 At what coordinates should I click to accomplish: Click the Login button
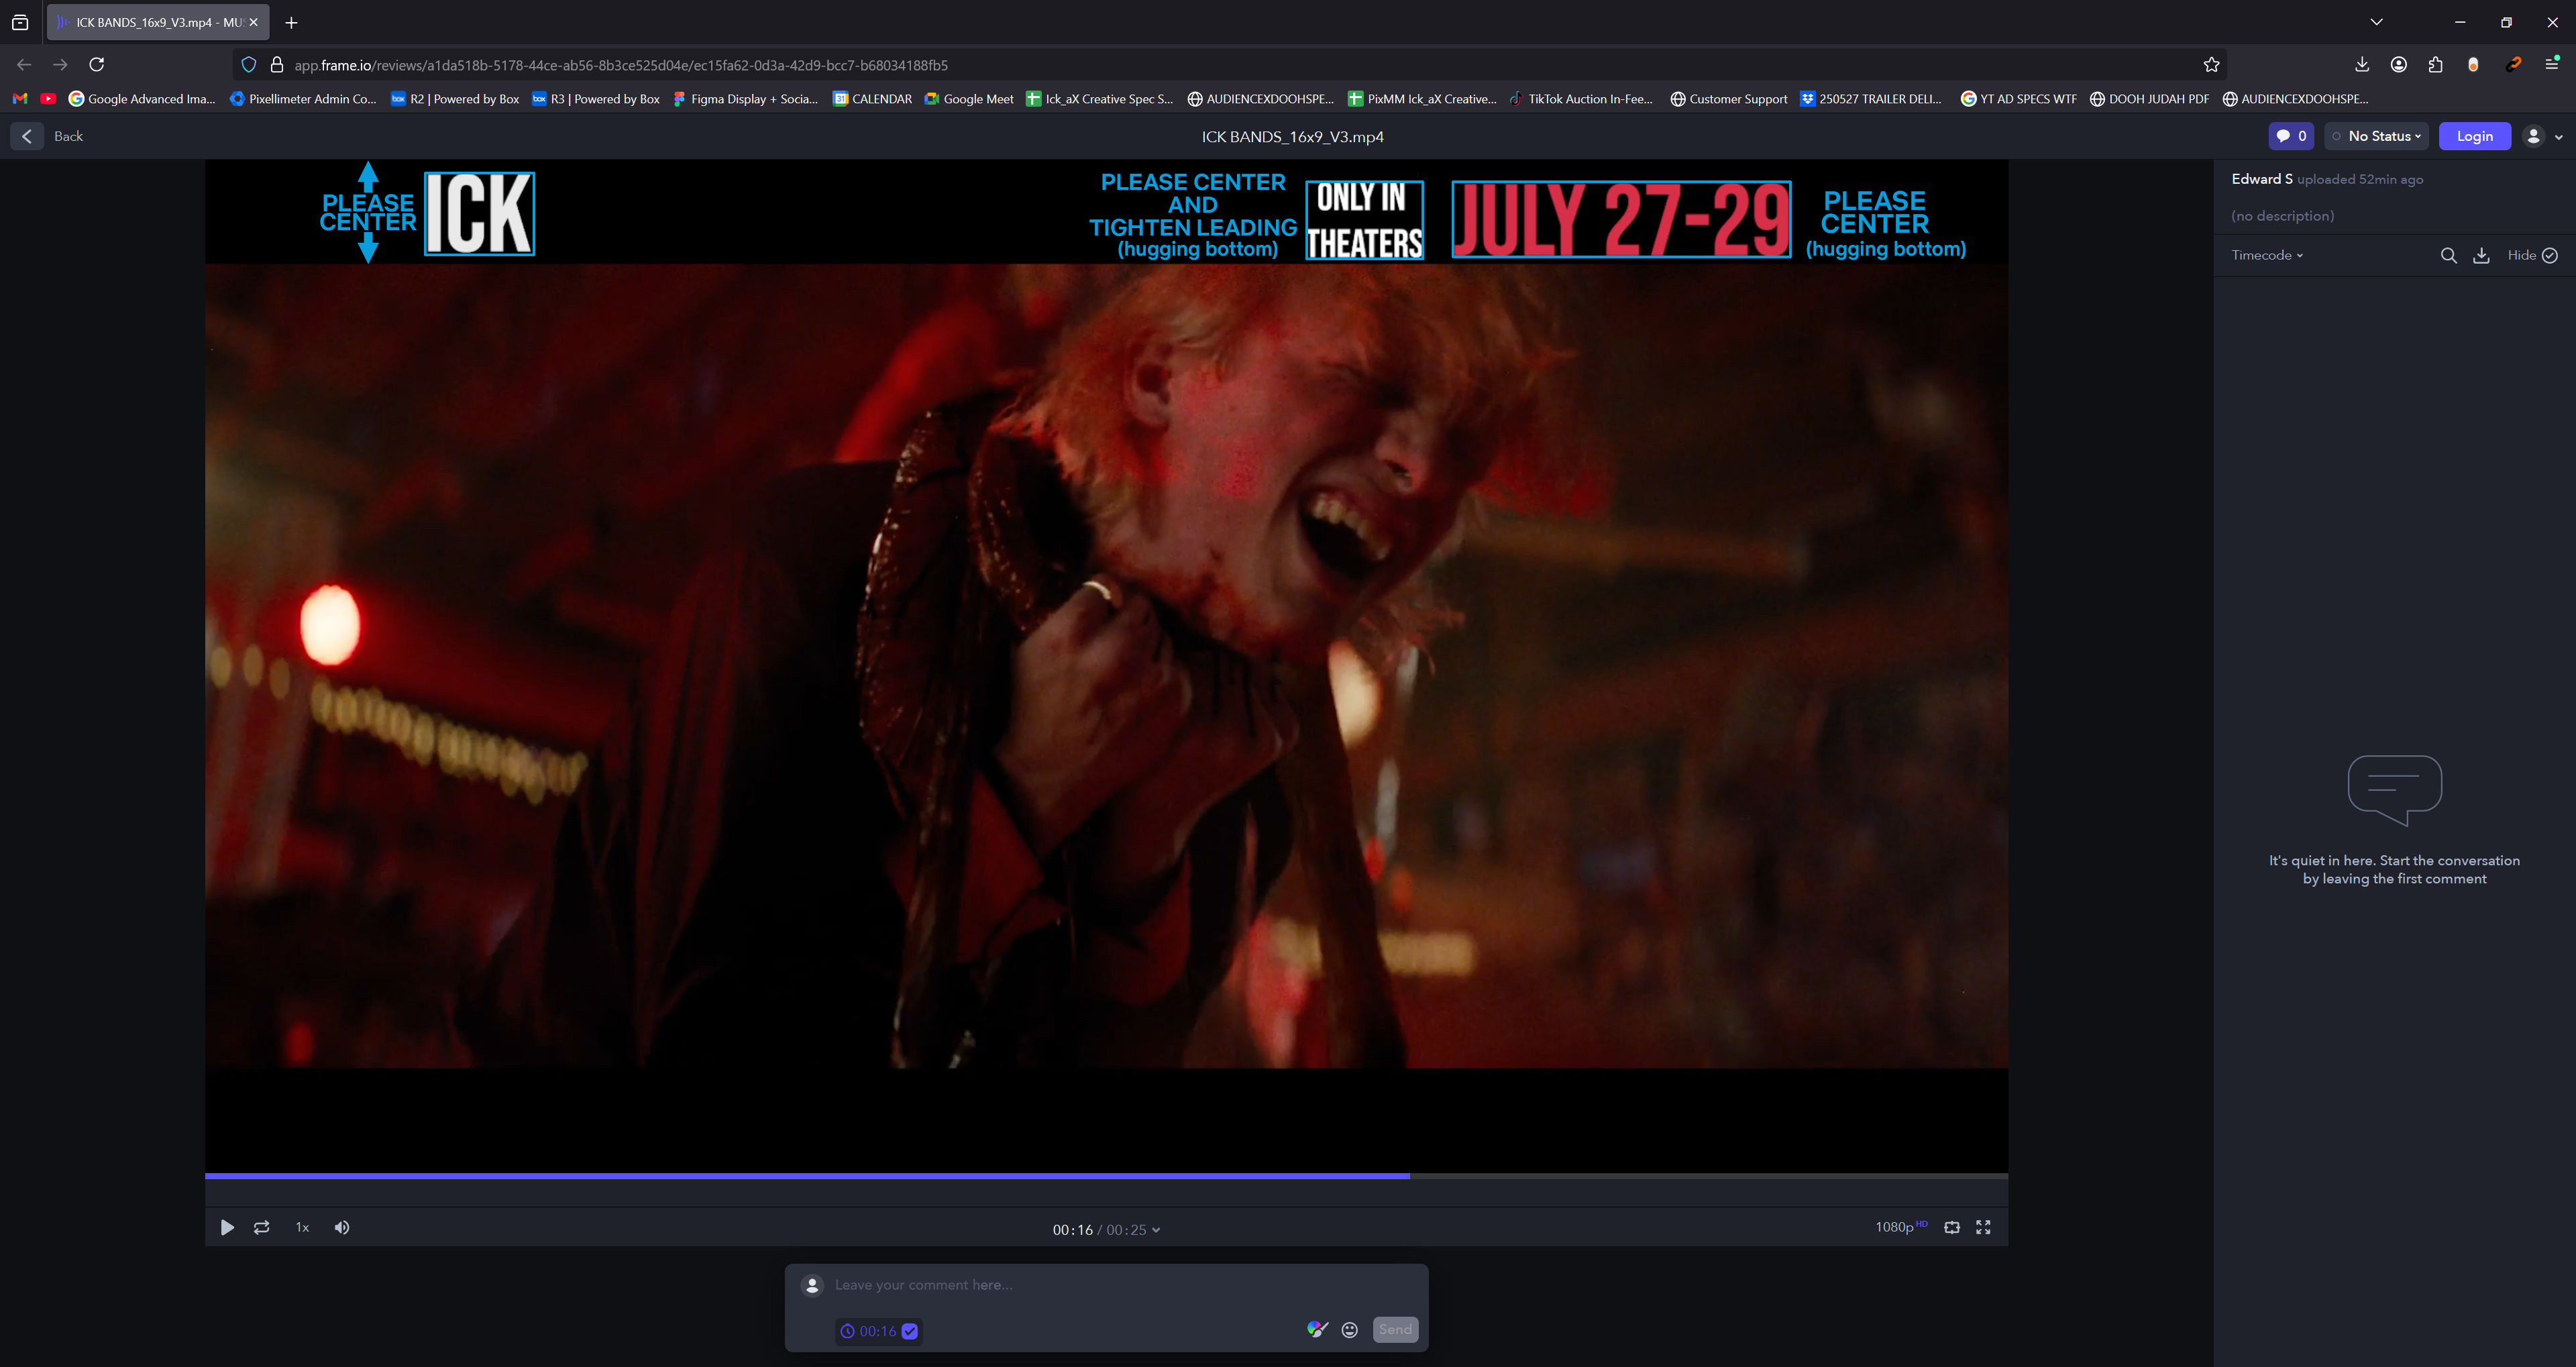(x=2475, y=136)
